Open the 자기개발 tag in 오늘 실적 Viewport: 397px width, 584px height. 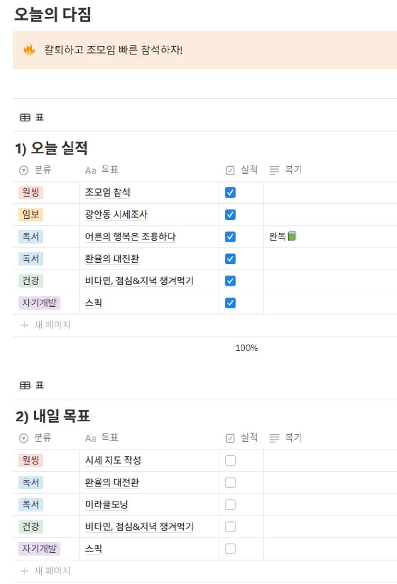pos(39,303)
